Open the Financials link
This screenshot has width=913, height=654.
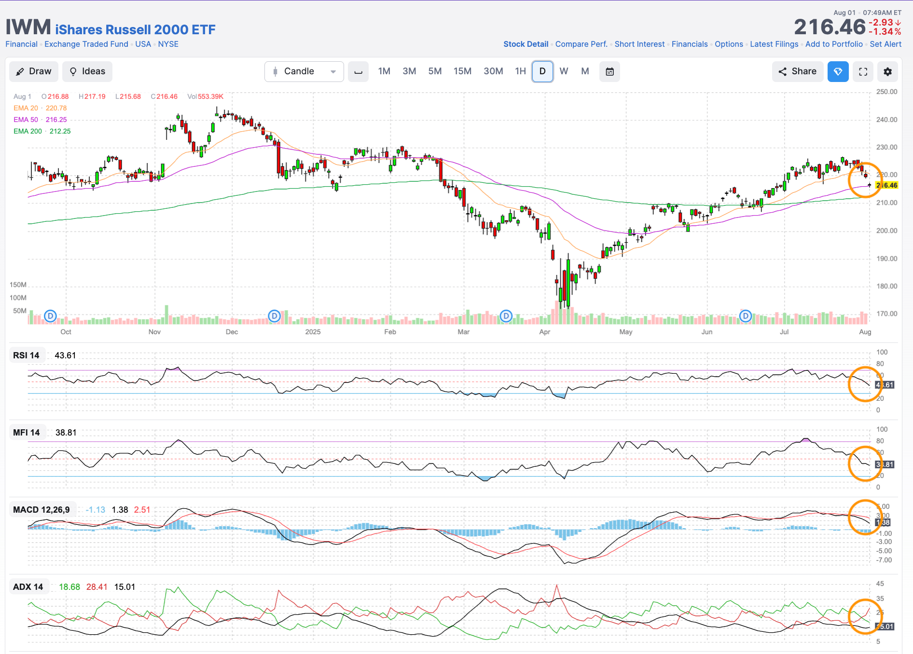(x=690, y=44)
